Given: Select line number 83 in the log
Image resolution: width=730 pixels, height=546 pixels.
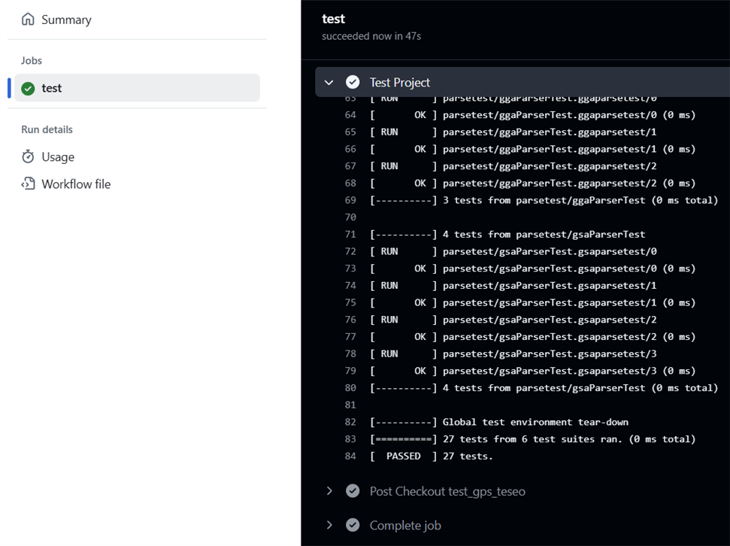Looking at the screenshot, I should 350,438.
